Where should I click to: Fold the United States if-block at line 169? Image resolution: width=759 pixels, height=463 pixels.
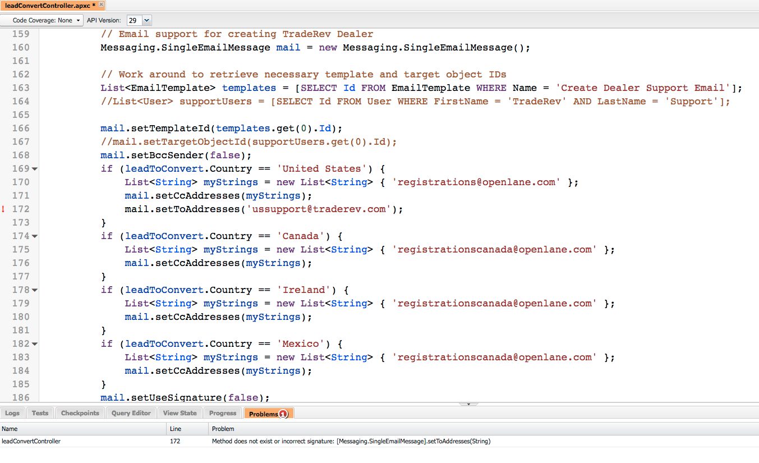(x=35, y=169)
